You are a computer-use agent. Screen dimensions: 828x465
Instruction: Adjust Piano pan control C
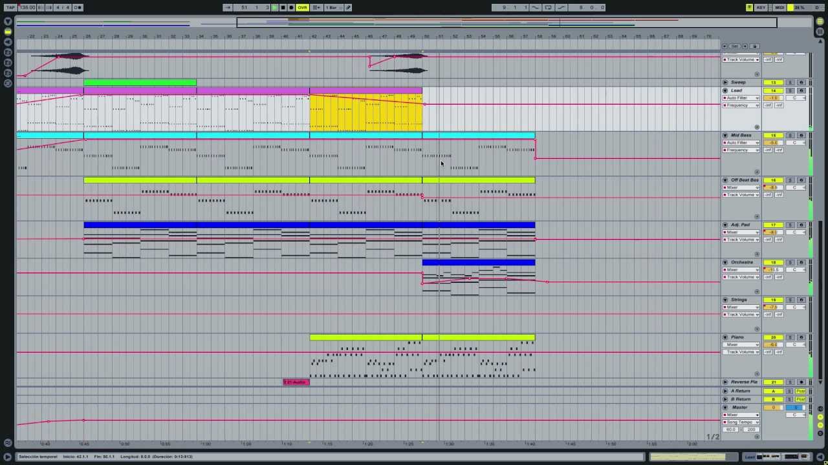(796, 345)
